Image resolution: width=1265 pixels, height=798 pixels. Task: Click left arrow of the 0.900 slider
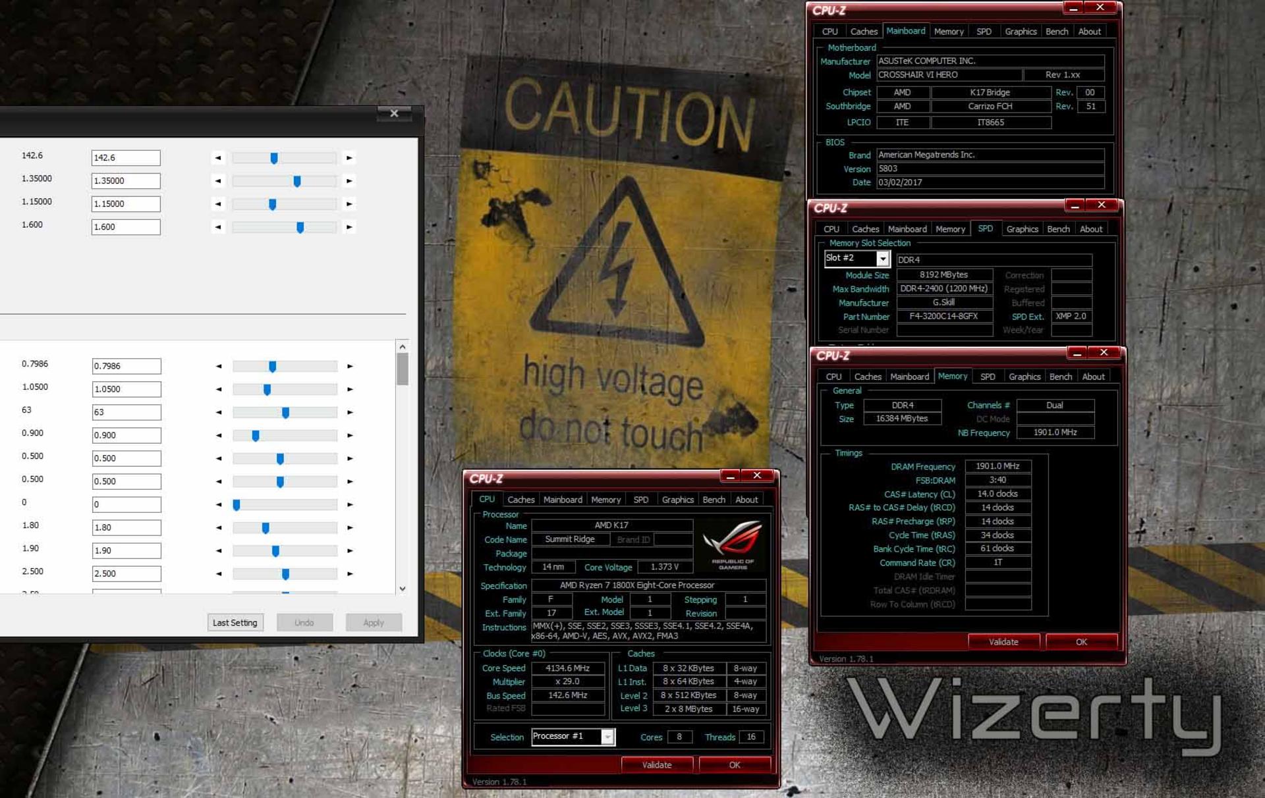tap(219, 435)
